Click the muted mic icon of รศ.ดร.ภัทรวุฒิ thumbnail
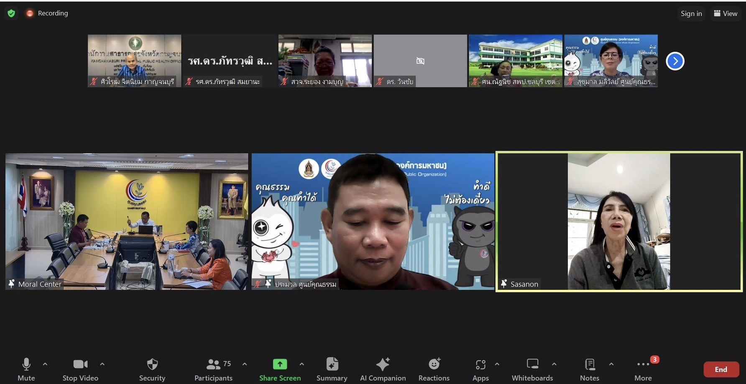746x384 pixels. [189, 82]
